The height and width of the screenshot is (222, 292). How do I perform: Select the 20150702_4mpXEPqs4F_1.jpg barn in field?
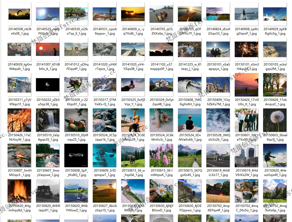(218, 191)
